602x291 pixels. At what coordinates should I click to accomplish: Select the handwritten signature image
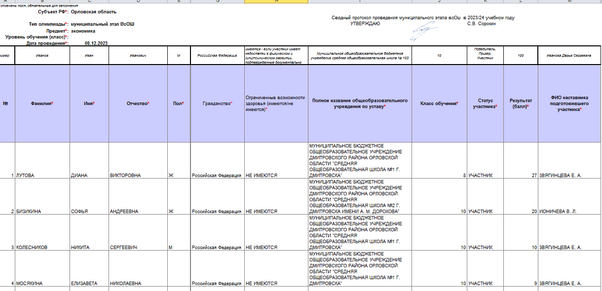(x=424, y=32)
